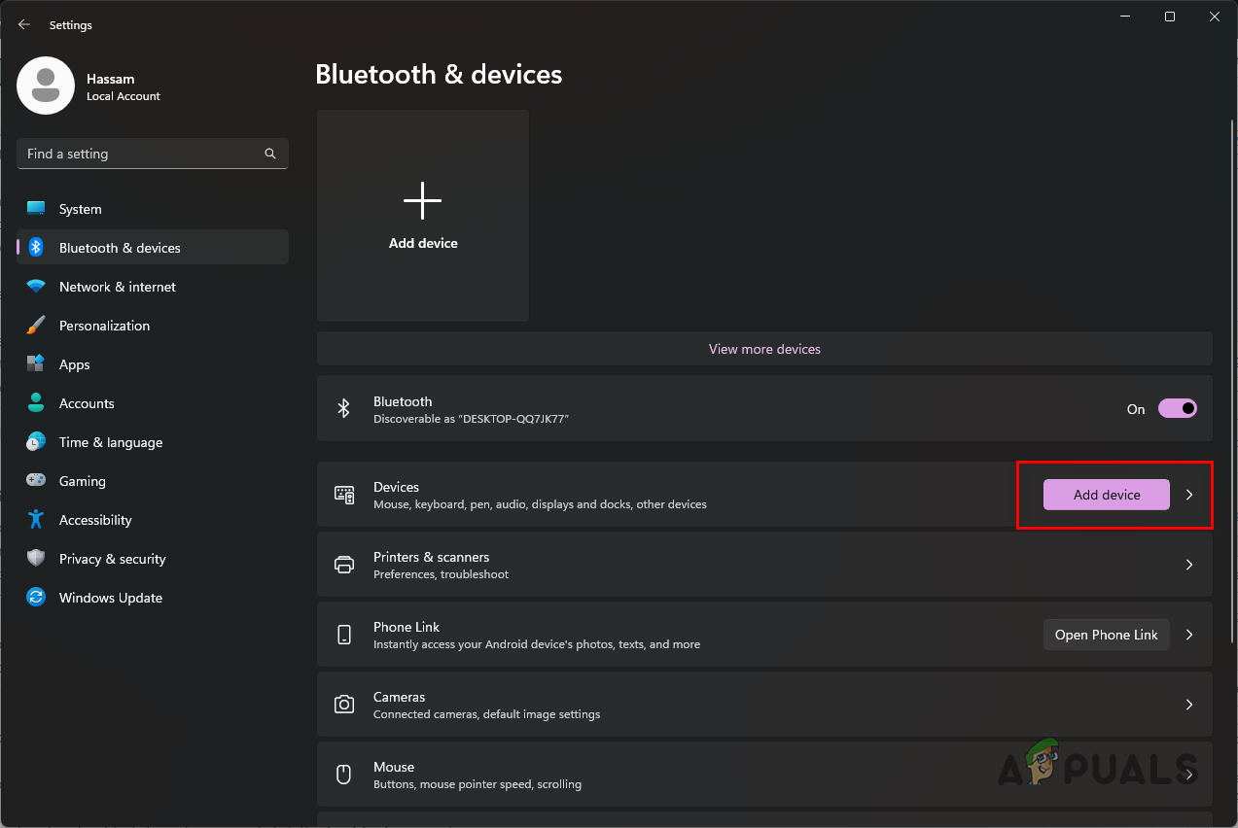Click the System monitor icon in sidebar

pos(36,209)
